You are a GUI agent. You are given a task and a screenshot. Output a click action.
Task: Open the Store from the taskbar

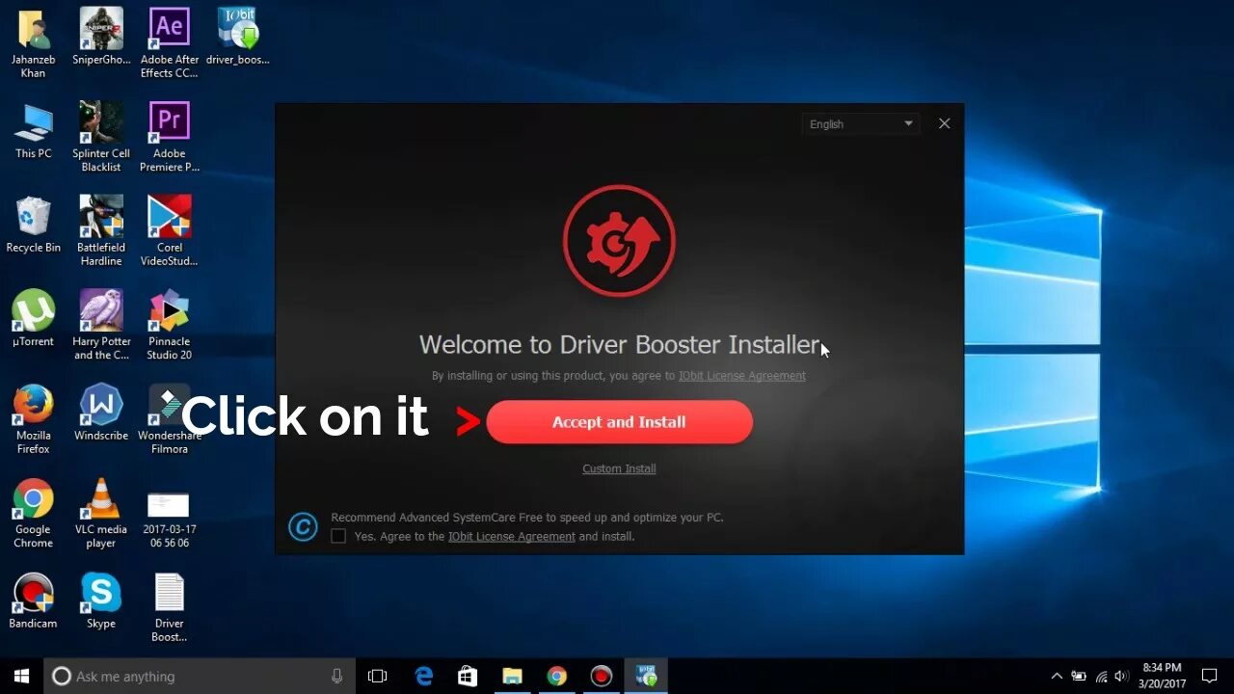pos(468,676)
